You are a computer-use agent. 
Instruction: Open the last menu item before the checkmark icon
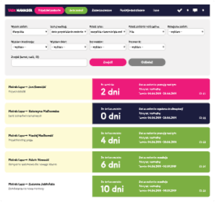point(156,10)
